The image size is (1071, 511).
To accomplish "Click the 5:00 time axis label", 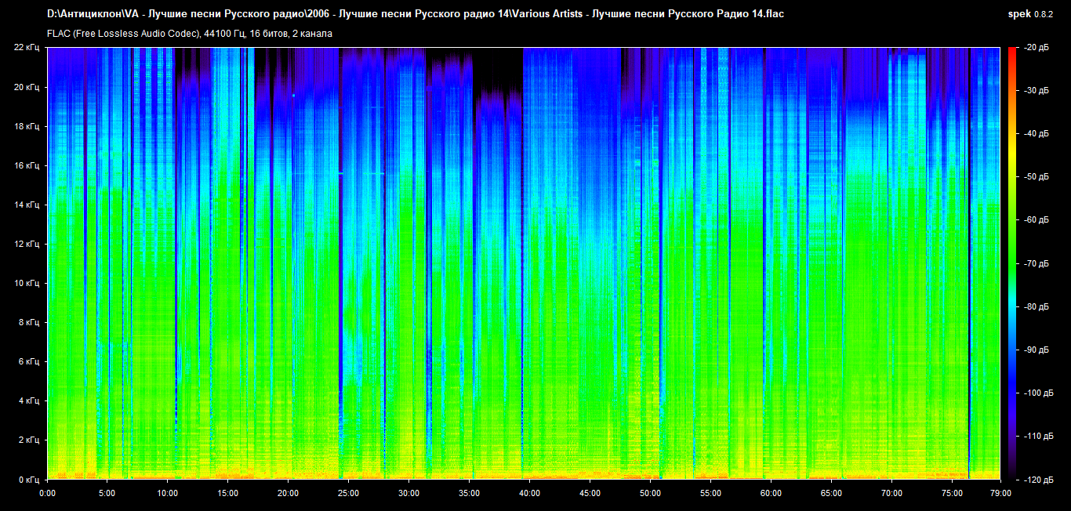I will 107,493.
